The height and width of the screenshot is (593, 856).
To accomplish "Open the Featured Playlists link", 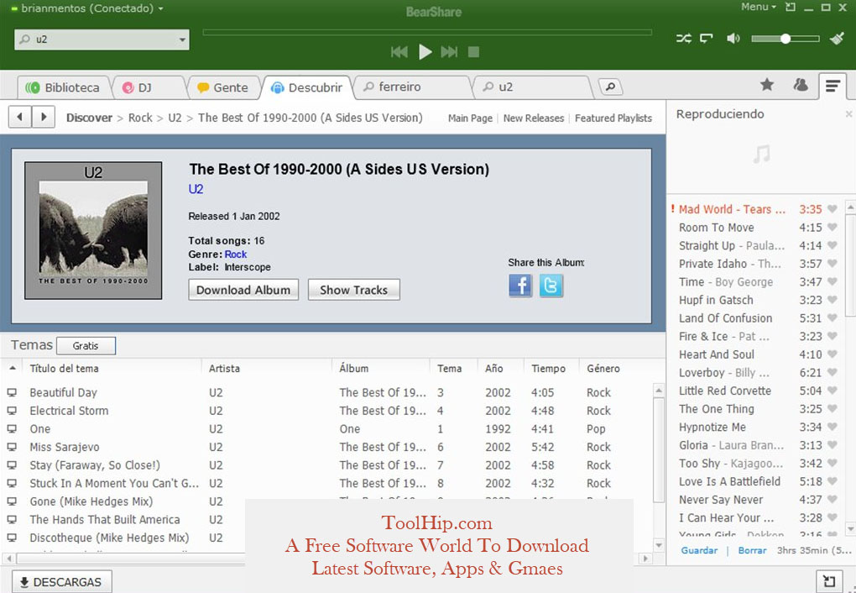I will (613, 118).
